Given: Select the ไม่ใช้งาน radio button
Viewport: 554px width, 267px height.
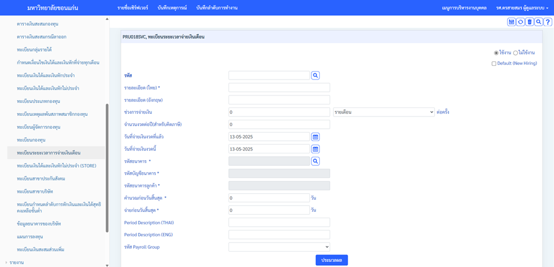Looking at the screenshot, I should coord(515,53).
